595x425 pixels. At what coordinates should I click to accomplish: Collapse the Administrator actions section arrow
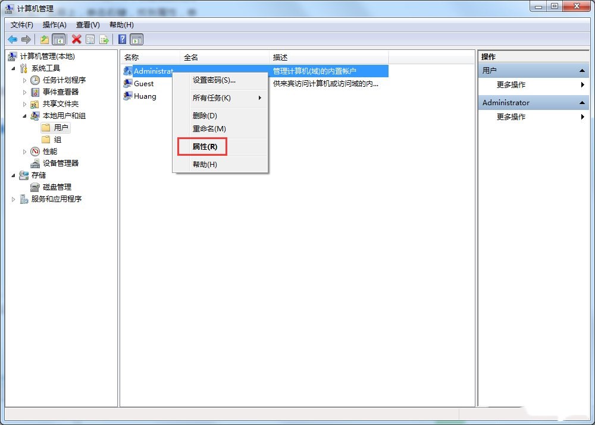(x=582, y=103)
